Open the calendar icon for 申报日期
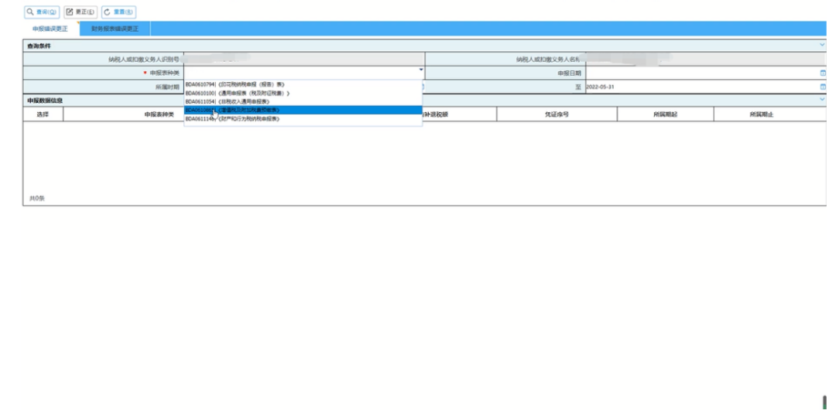This screenshot has width=836, height=410. point(823,73)
